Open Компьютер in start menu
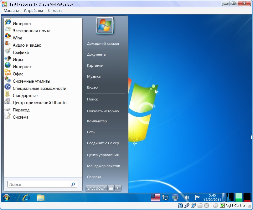253x210 pixels. click(97, 121)
